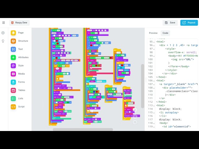Open the Tables block category

pos(18,90)
